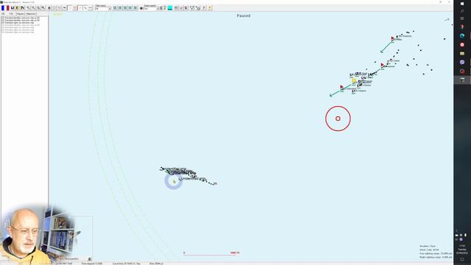Open Microsoft Edge from the taskbar

point(462,36)
